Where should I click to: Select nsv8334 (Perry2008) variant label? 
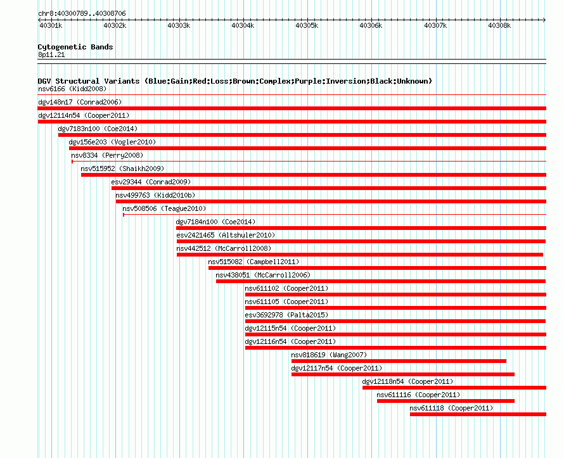pyautogui.click(x=107, y=155)
